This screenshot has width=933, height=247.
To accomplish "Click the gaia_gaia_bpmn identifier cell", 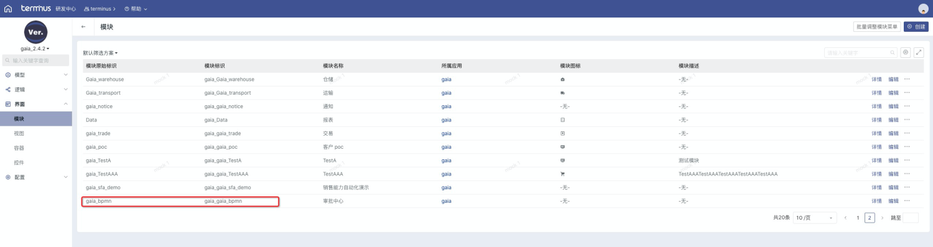I will click(223, 201).
